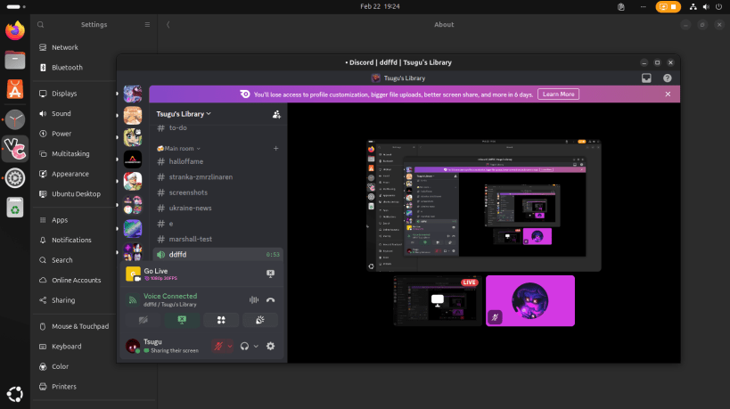The width and height of the screenshot is (730, 409).
Task: Search in Settings window icon
Action: pos(41,25)
